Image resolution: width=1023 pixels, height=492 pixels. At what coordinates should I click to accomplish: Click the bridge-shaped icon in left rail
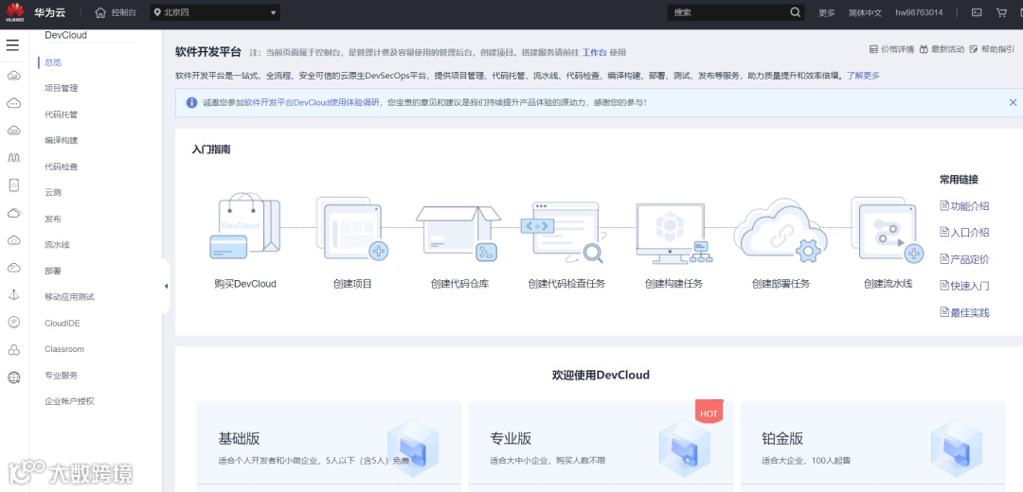(13, 158)
